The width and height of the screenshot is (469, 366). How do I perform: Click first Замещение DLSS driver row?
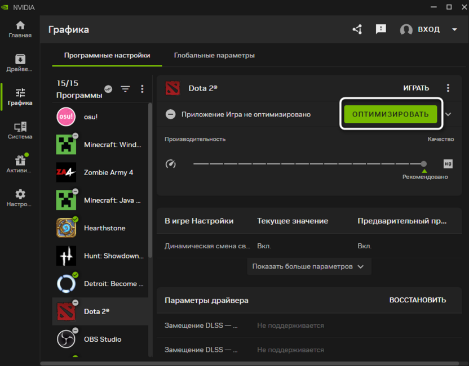pyautogui.click(x=309, y=325)
